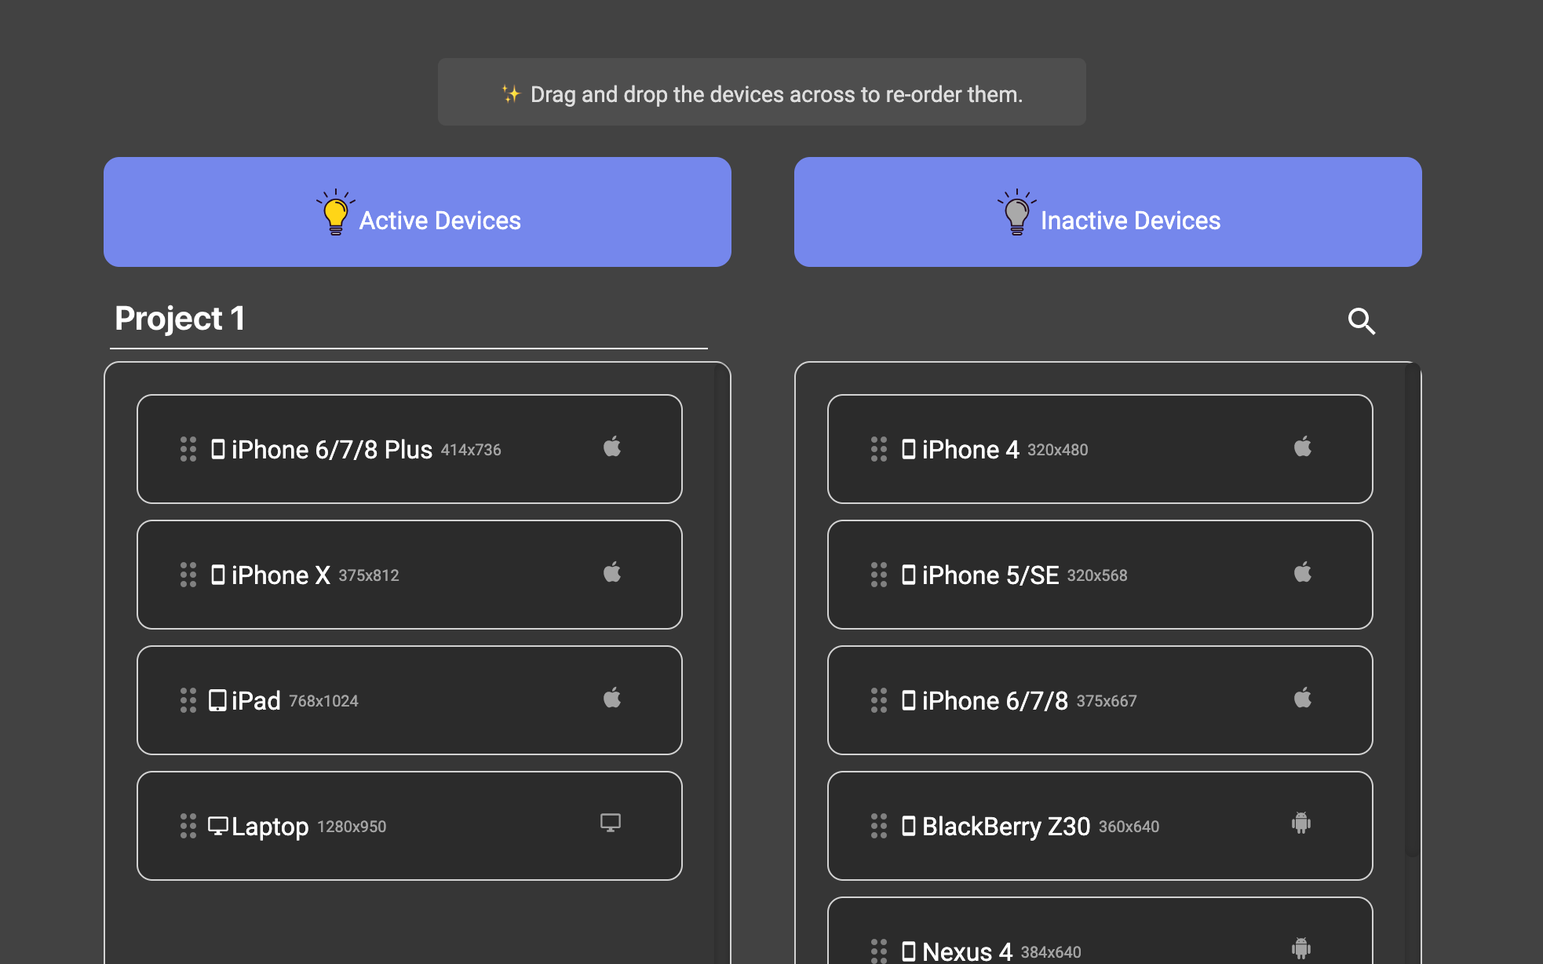Screen dimensions: 1543x964
Task: Click desktop monitor icon on Laptop card
Action: pos(611,823)
